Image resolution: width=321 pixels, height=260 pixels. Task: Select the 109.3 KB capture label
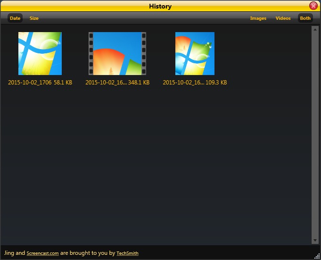click(x=195, y=83)
